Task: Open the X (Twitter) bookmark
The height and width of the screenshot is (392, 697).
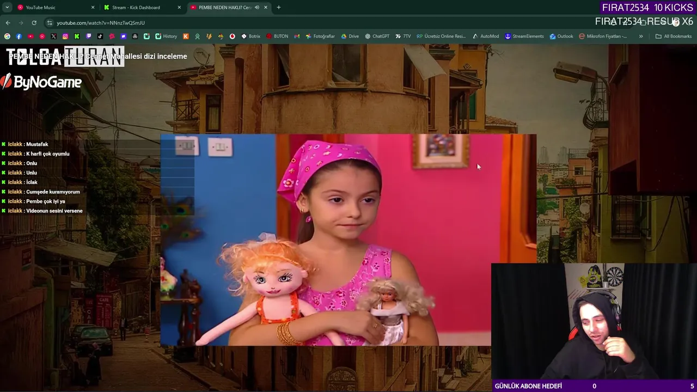Action: [53, 36]
